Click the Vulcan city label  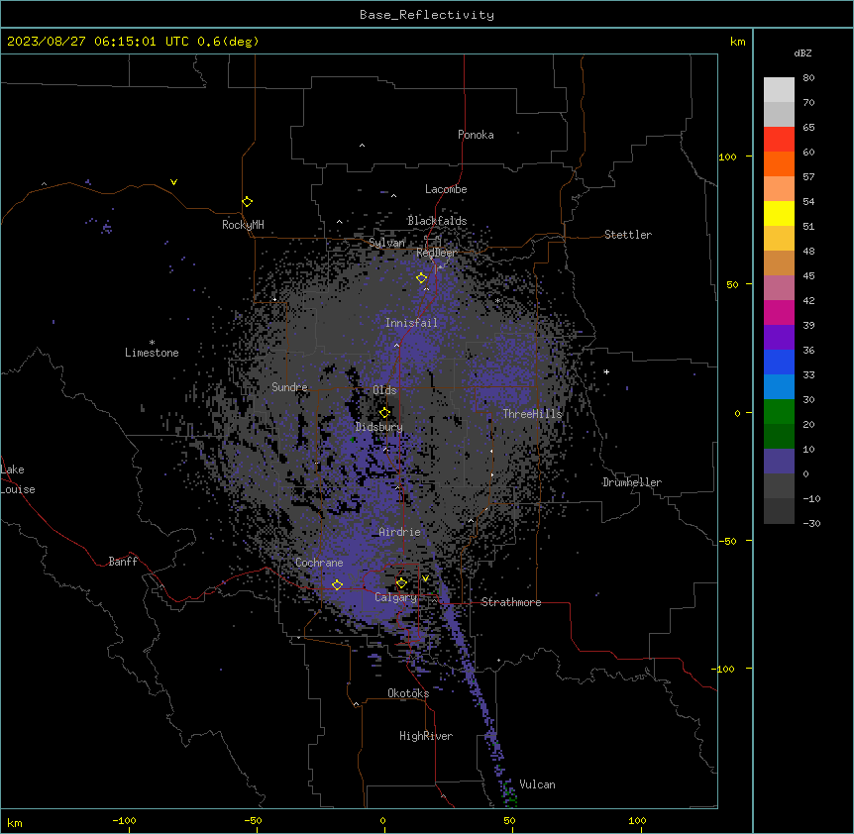(x=538, y=784)
